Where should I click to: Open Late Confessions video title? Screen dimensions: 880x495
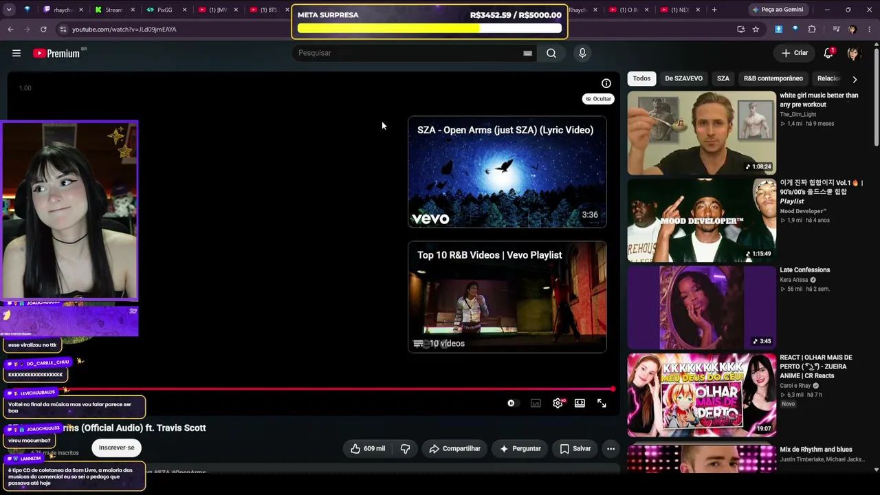click(804, 270)
